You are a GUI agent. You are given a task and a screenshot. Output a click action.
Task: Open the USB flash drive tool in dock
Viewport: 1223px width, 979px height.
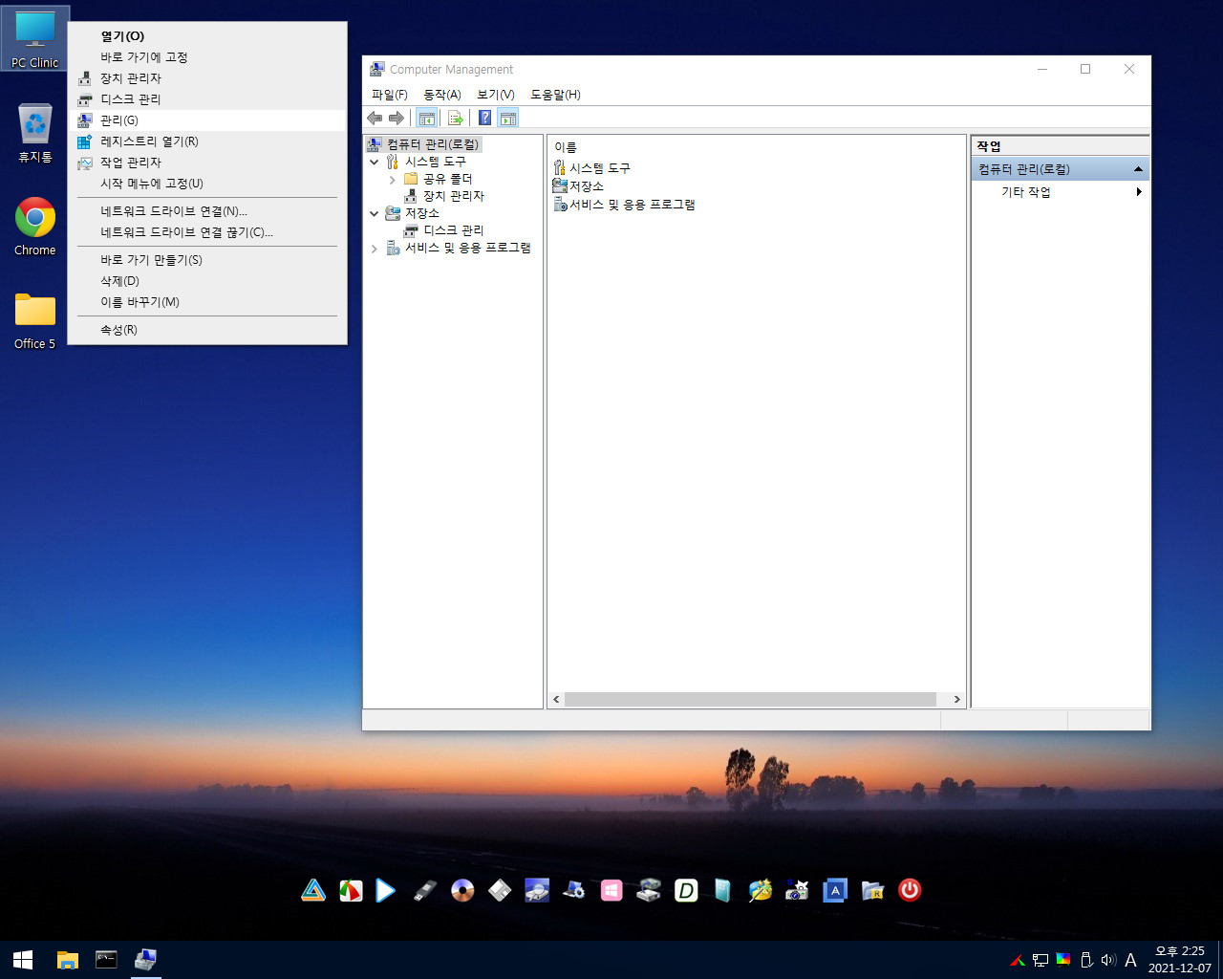click(425, 891)
